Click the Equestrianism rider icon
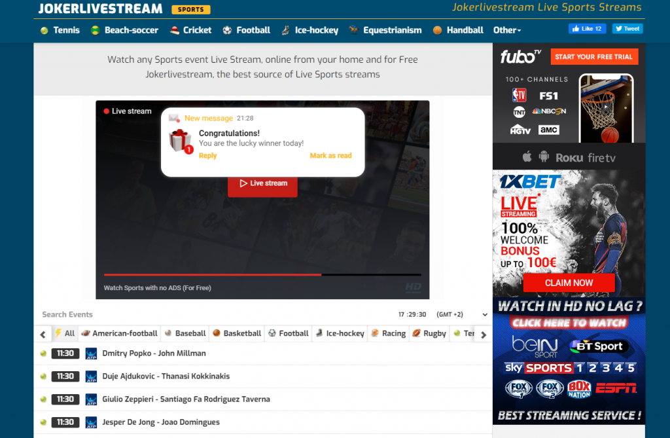670x438 pixels. [x=353, y=30]
